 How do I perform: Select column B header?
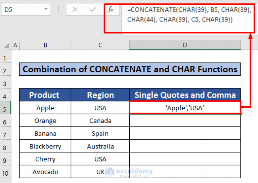point(45,45)
